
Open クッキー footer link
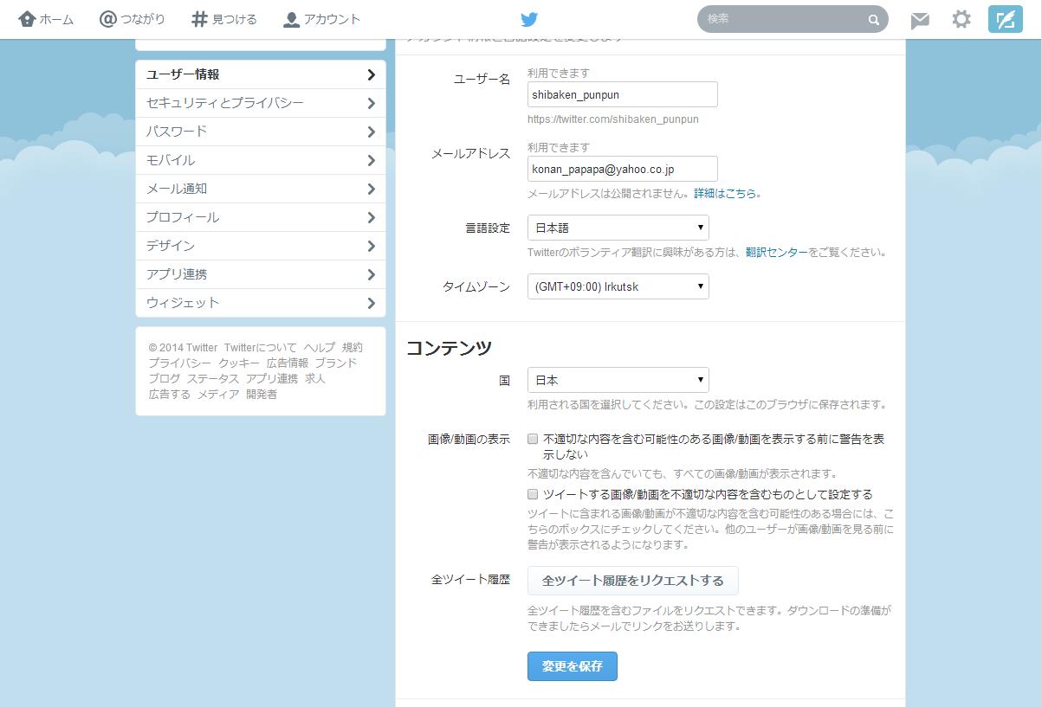point(238,363)
